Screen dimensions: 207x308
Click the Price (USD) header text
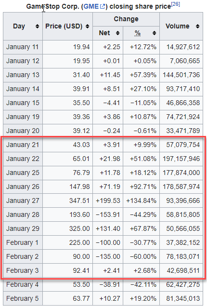pos(64,27)
